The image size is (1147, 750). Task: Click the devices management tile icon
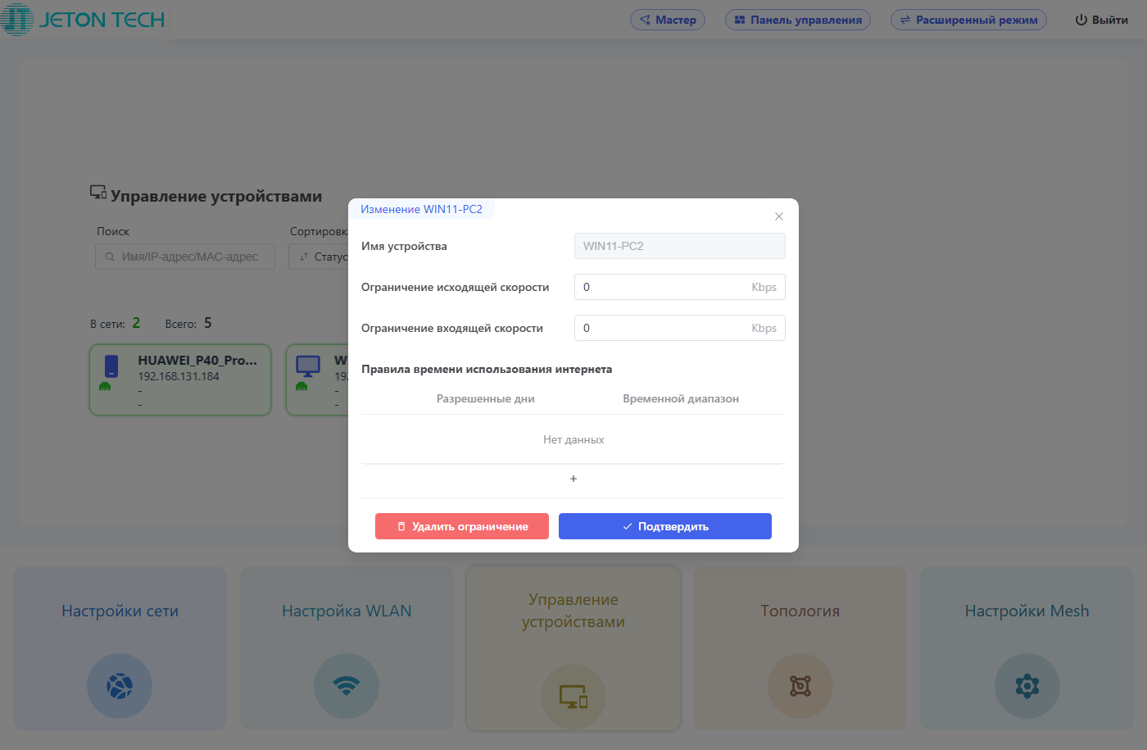tap(573, 697)
